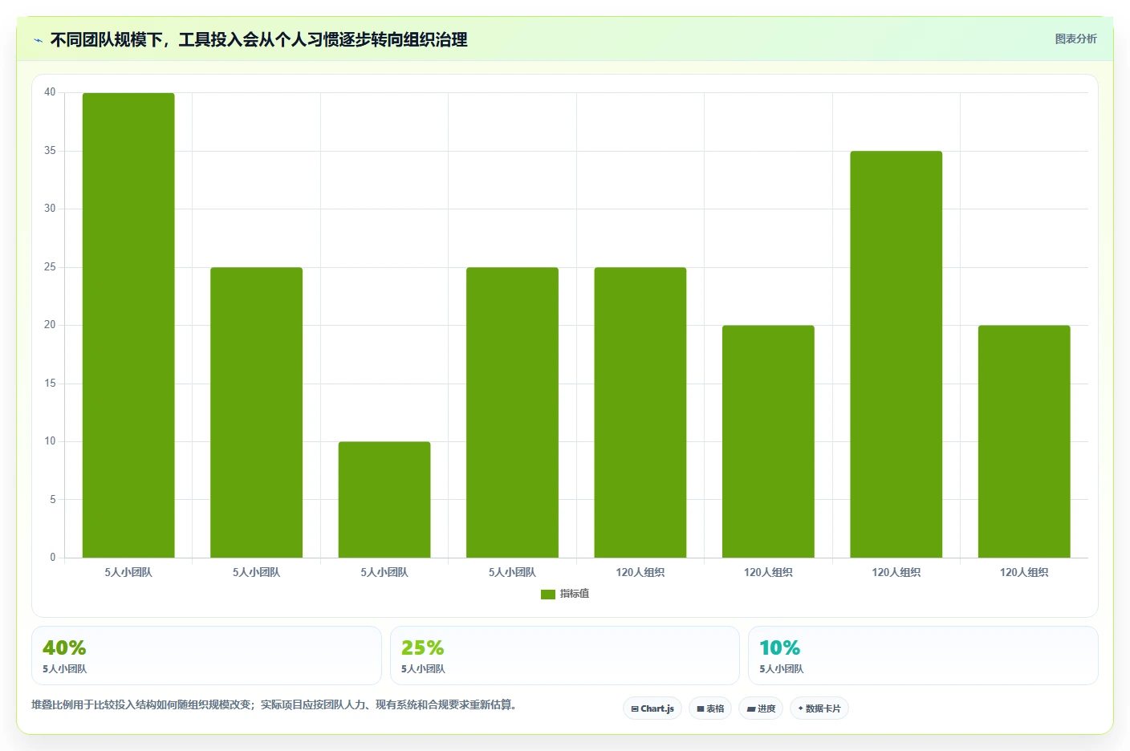Click the 图表分析 label in the header
This screenshot has width=1130, height=751.
pos(1075,39)
